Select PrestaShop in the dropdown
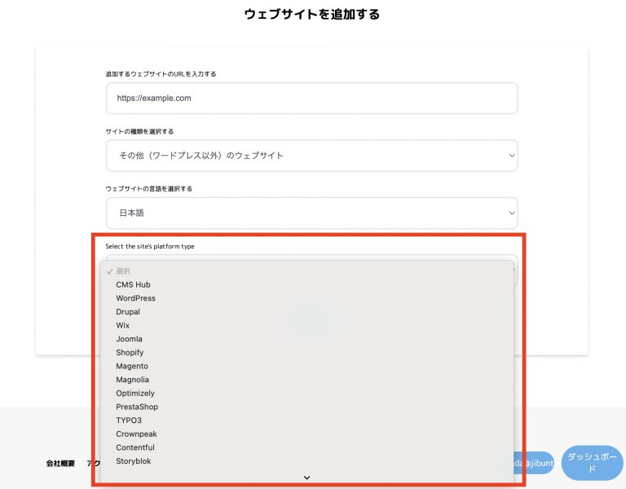Image resolution: width=626 pixels, height=489 pixels. pos(307,407)
